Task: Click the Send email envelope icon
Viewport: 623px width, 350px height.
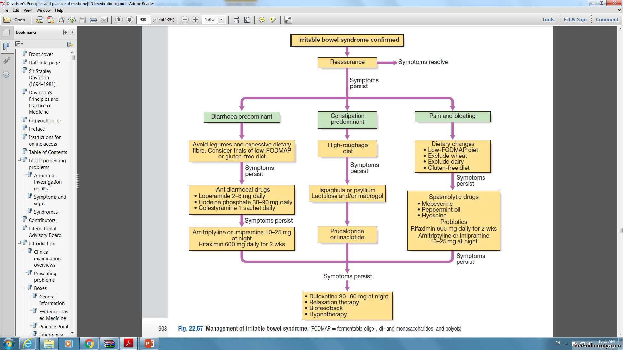Action: point(104,20)
